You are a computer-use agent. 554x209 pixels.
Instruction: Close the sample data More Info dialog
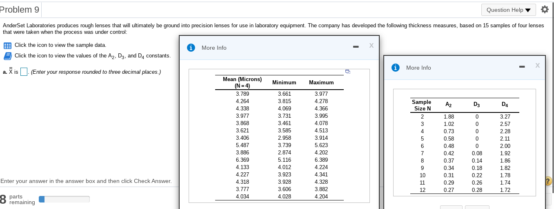tap(371, 46)
